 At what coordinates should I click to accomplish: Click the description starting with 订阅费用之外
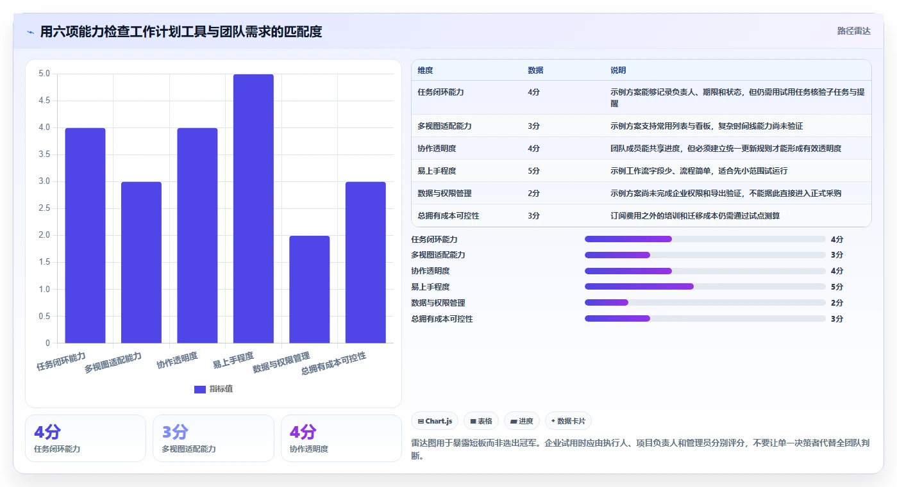[x=695, y=216]
